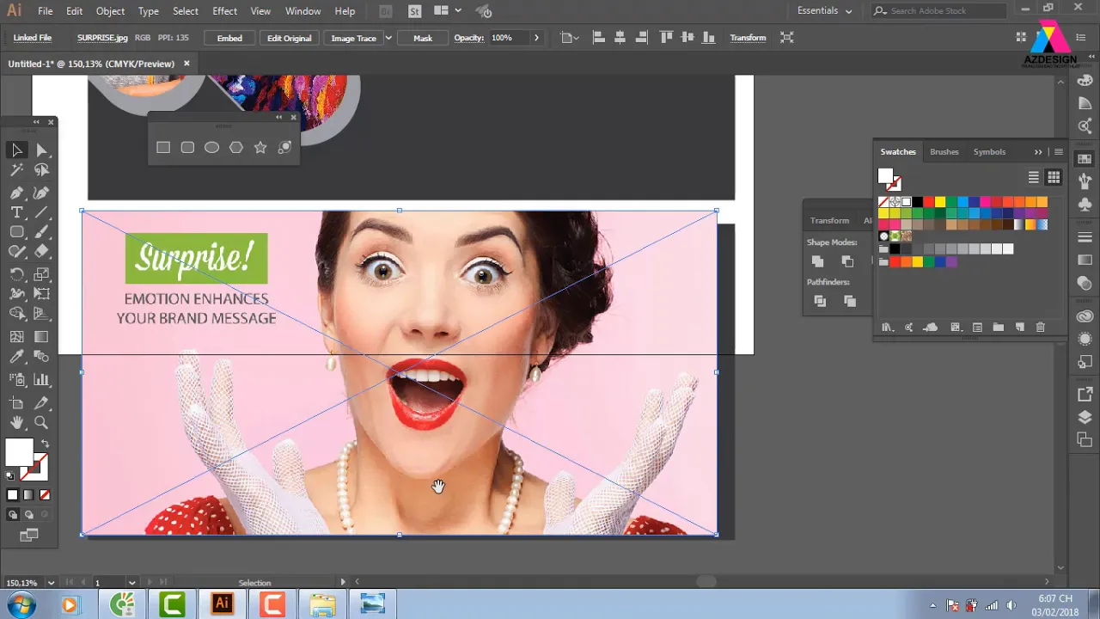Switch swatches to list view
This screenshot has height=619, width=1100.
[x=1034, y=178]
